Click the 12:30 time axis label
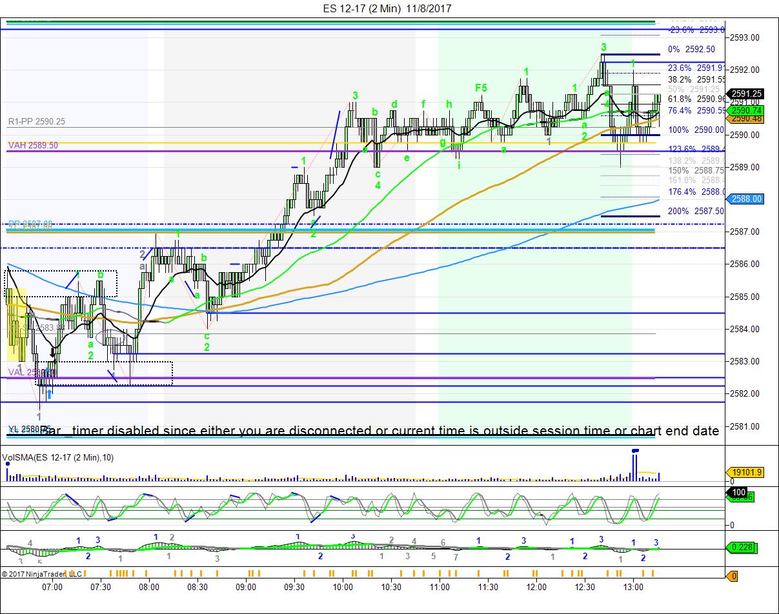Image resolution: width=779 pixels, height=614 pixels. tap(585, 586)
